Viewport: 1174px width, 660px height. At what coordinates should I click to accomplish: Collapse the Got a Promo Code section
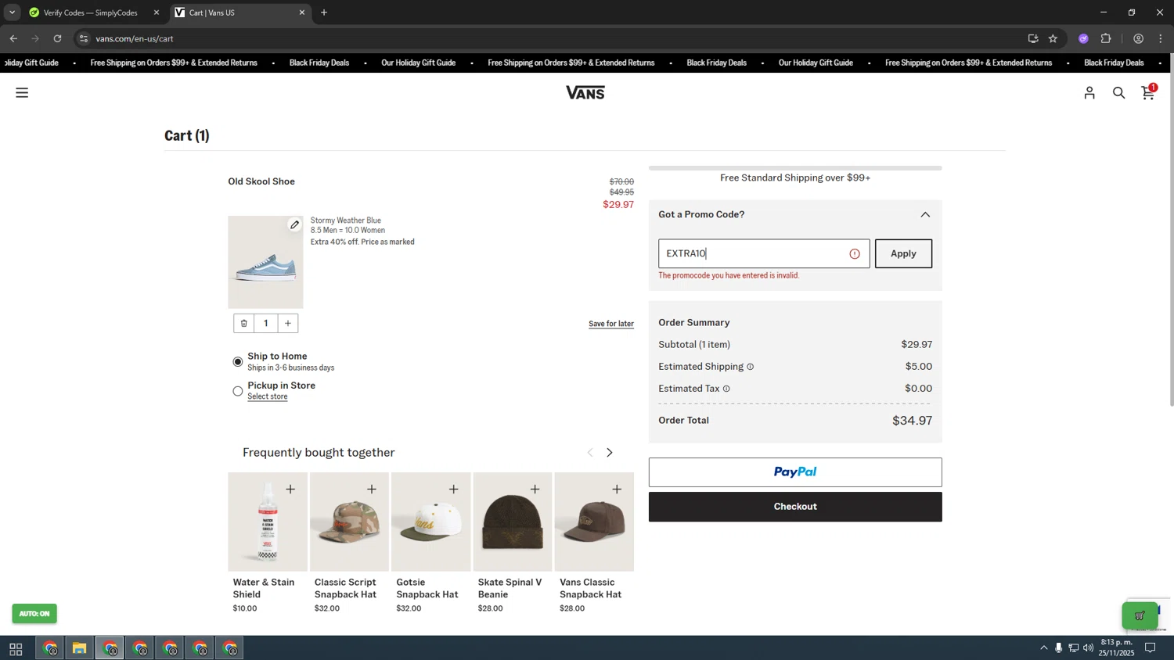(x=925, y=214)
